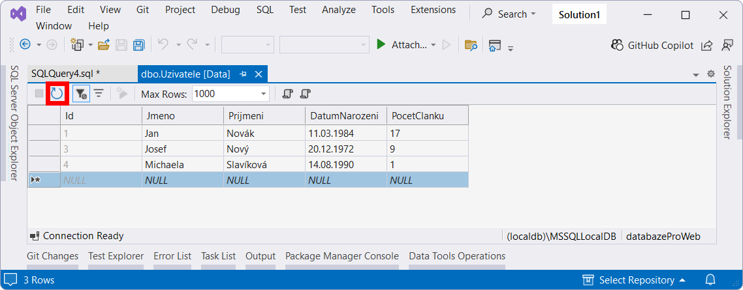Viewport: 743px width, 290px height.
Task: Open the Search box
Action: pyautogui.click(x=509, y=14)
